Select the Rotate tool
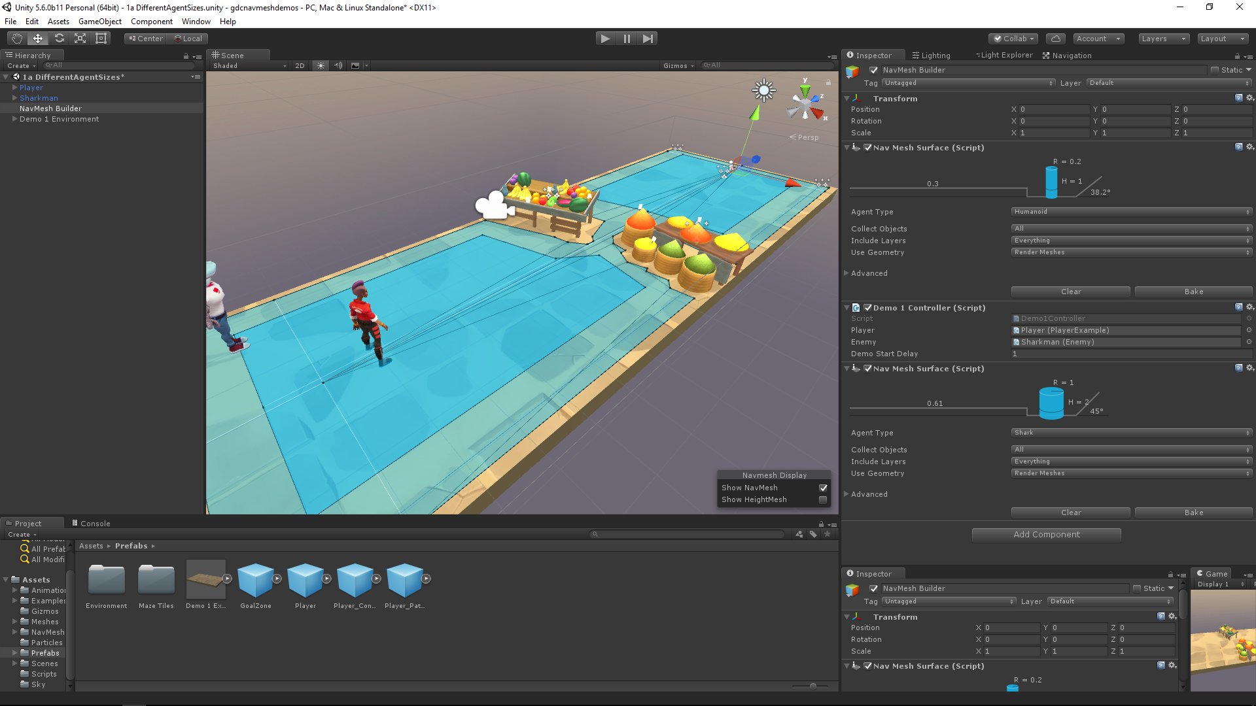 (59, 38)
